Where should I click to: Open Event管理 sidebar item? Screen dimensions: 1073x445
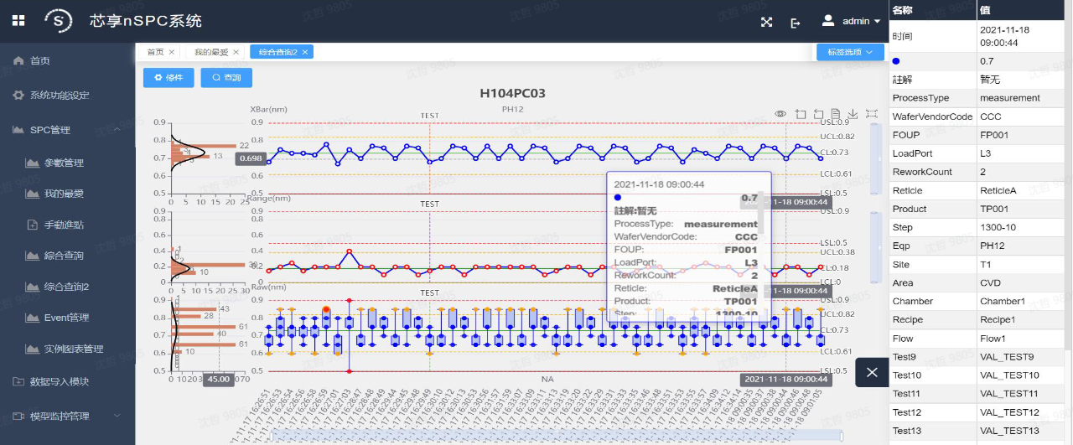coord(67,318)
